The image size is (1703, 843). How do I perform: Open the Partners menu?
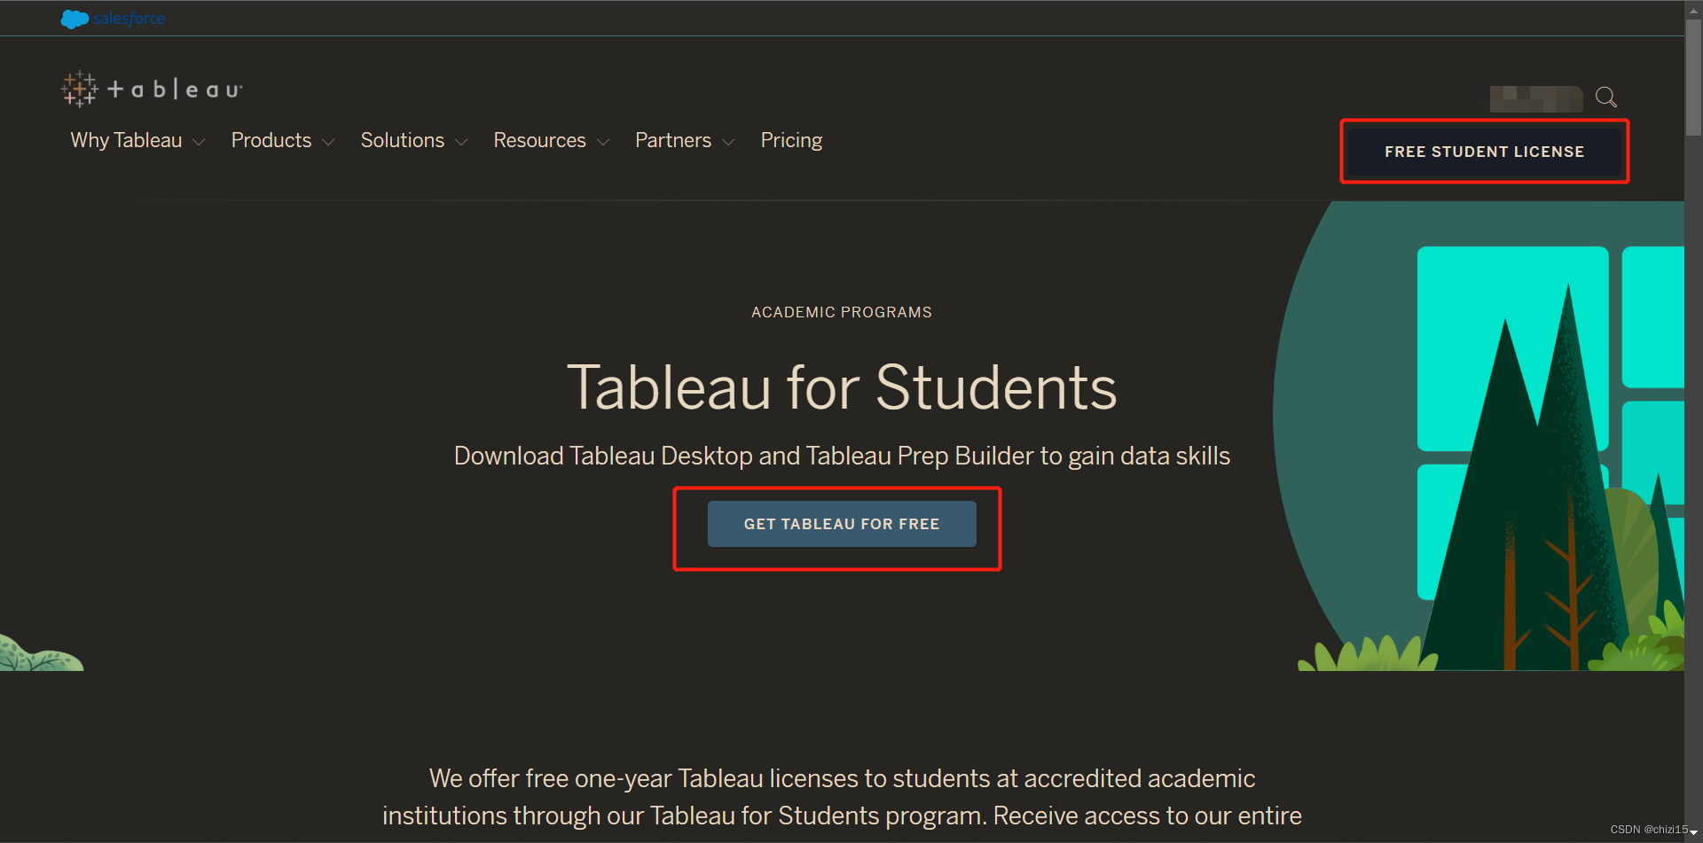(673, 140)
